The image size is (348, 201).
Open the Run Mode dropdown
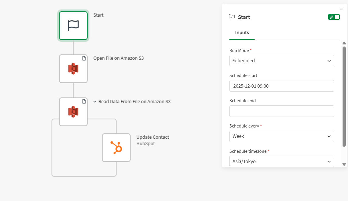282,61
